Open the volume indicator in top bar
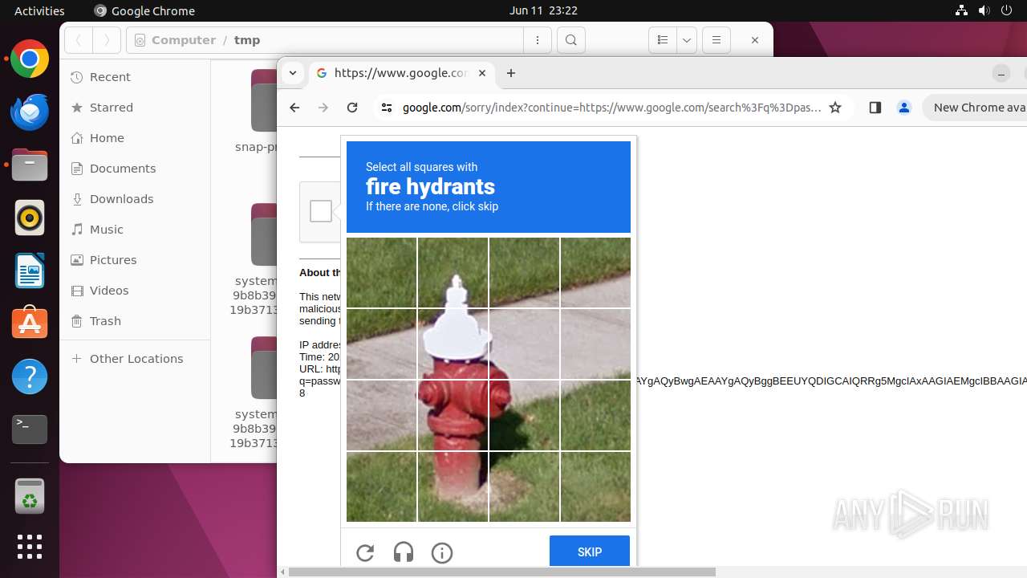 (984, 10)
